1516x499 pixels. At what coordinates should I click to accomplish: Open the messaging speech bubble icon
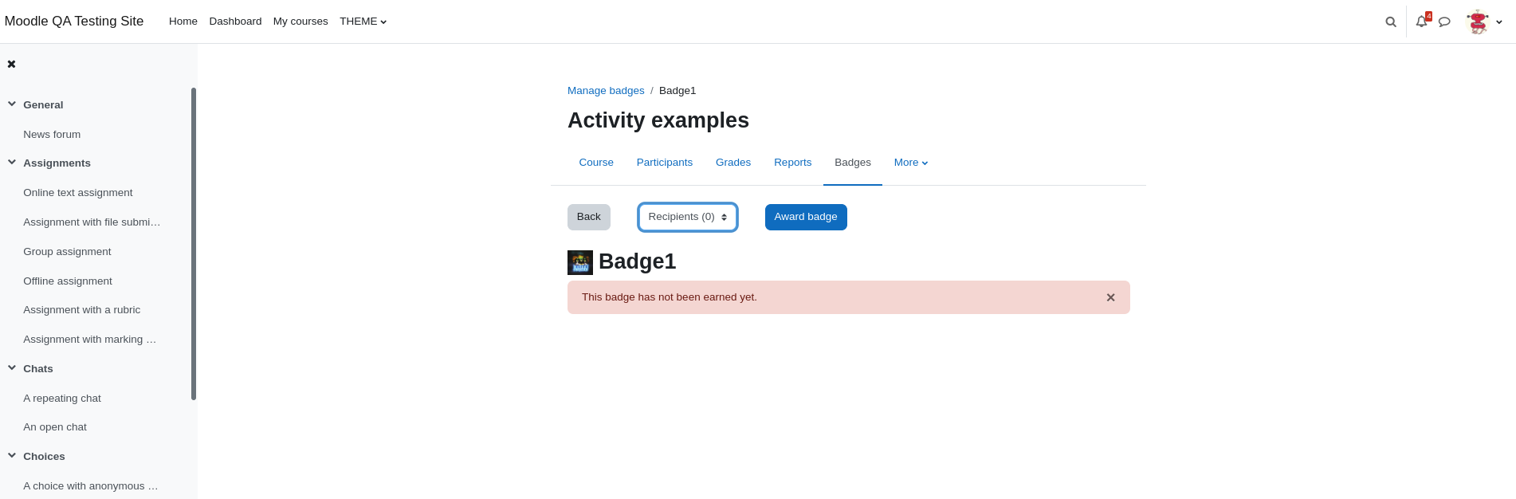coord(1444,22)
